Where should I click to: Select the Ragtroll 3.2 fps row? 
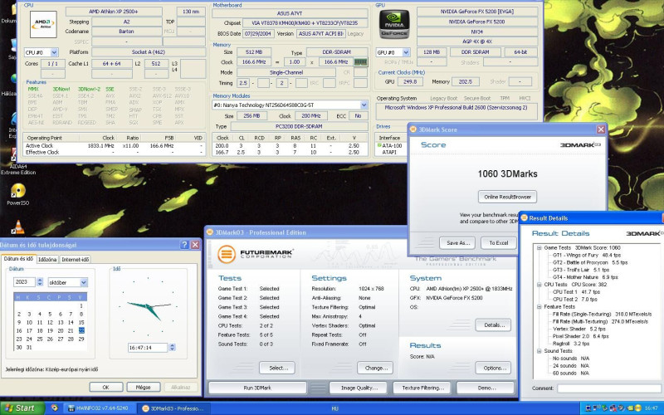[x=571, y=344]
